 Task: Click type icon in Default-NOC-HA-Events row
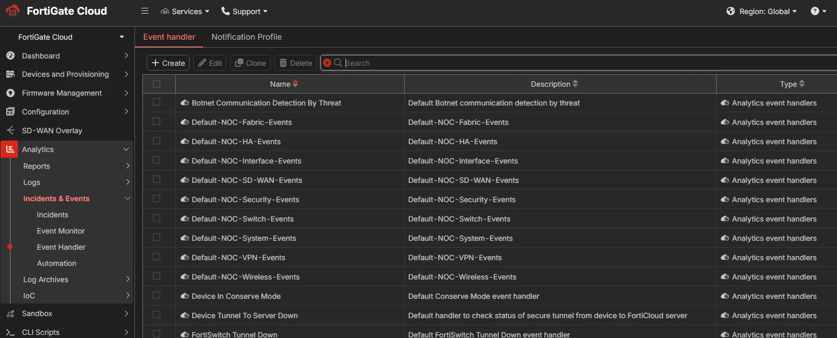click(x=725, y=142)
